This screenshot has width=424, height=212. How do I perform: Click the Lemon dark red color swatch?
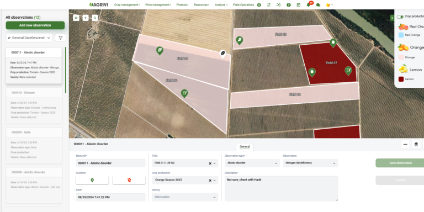pos(401,79)
